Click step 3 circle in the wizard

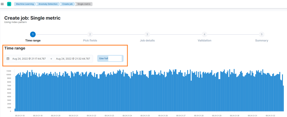[147, 34]
